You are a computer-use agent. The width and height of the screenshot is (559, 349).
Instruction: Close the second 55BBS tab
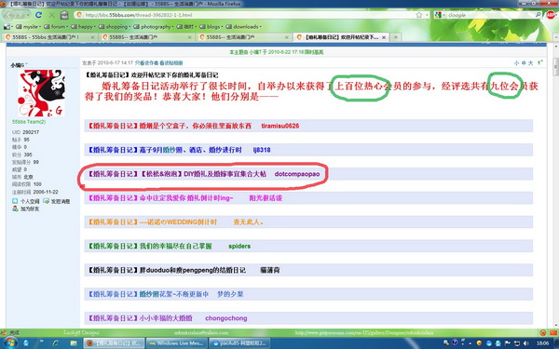pyautogui.click(x=189, y=37)
